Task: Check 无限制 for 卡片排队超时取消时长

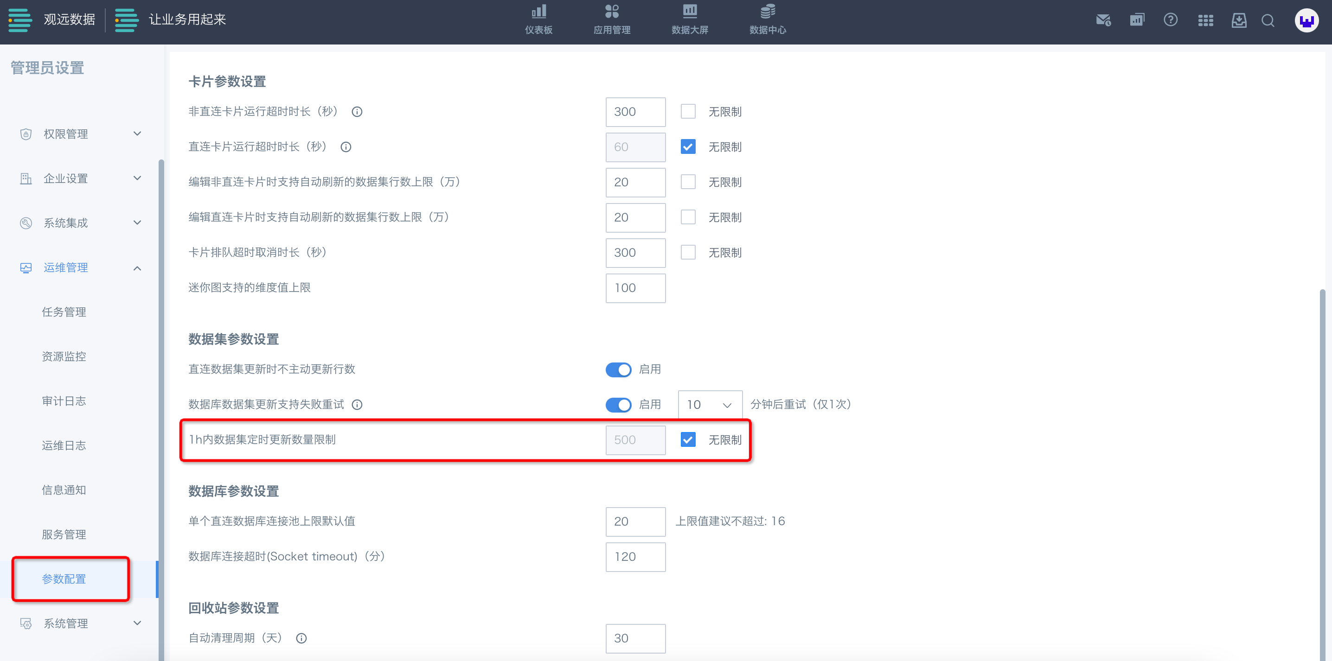Action: pos(688,252)
